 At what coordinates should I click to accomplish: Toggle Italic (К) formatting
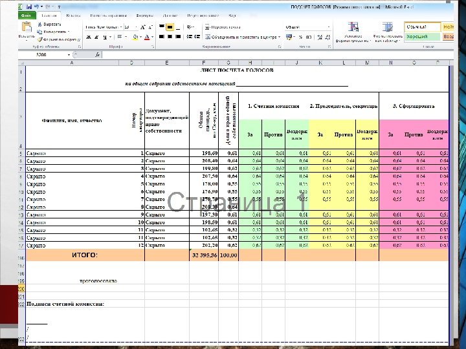point(96,37)
